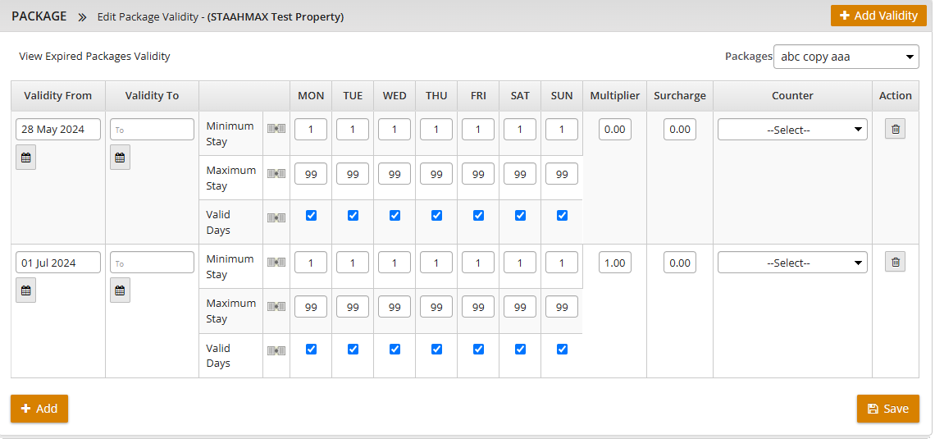This screenshot has height=439, width=935.
Task: Toggle Sunday valid day for 01 Jul 2024
Action: (x=562, y=349)
